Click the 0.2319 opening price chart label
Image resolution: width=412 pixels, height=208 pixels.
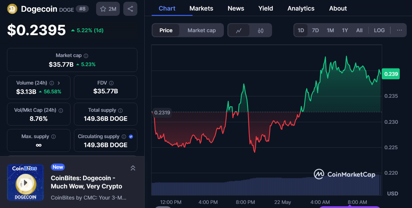(x=162, y=112)
